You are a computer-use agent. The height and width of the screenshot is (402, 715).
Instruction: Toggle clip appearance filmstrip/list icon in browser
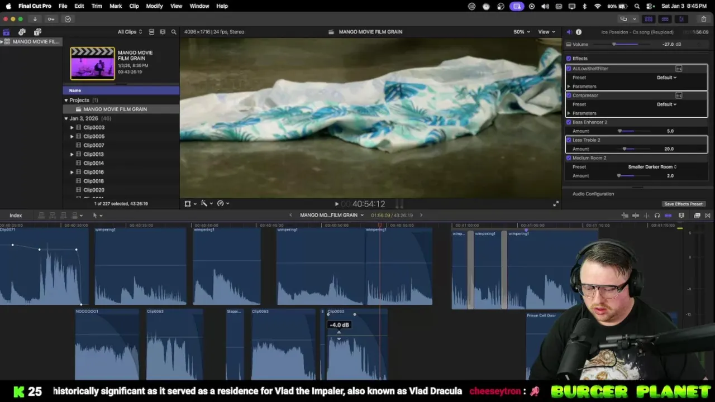pyautogui.click(x=151, y=32)
